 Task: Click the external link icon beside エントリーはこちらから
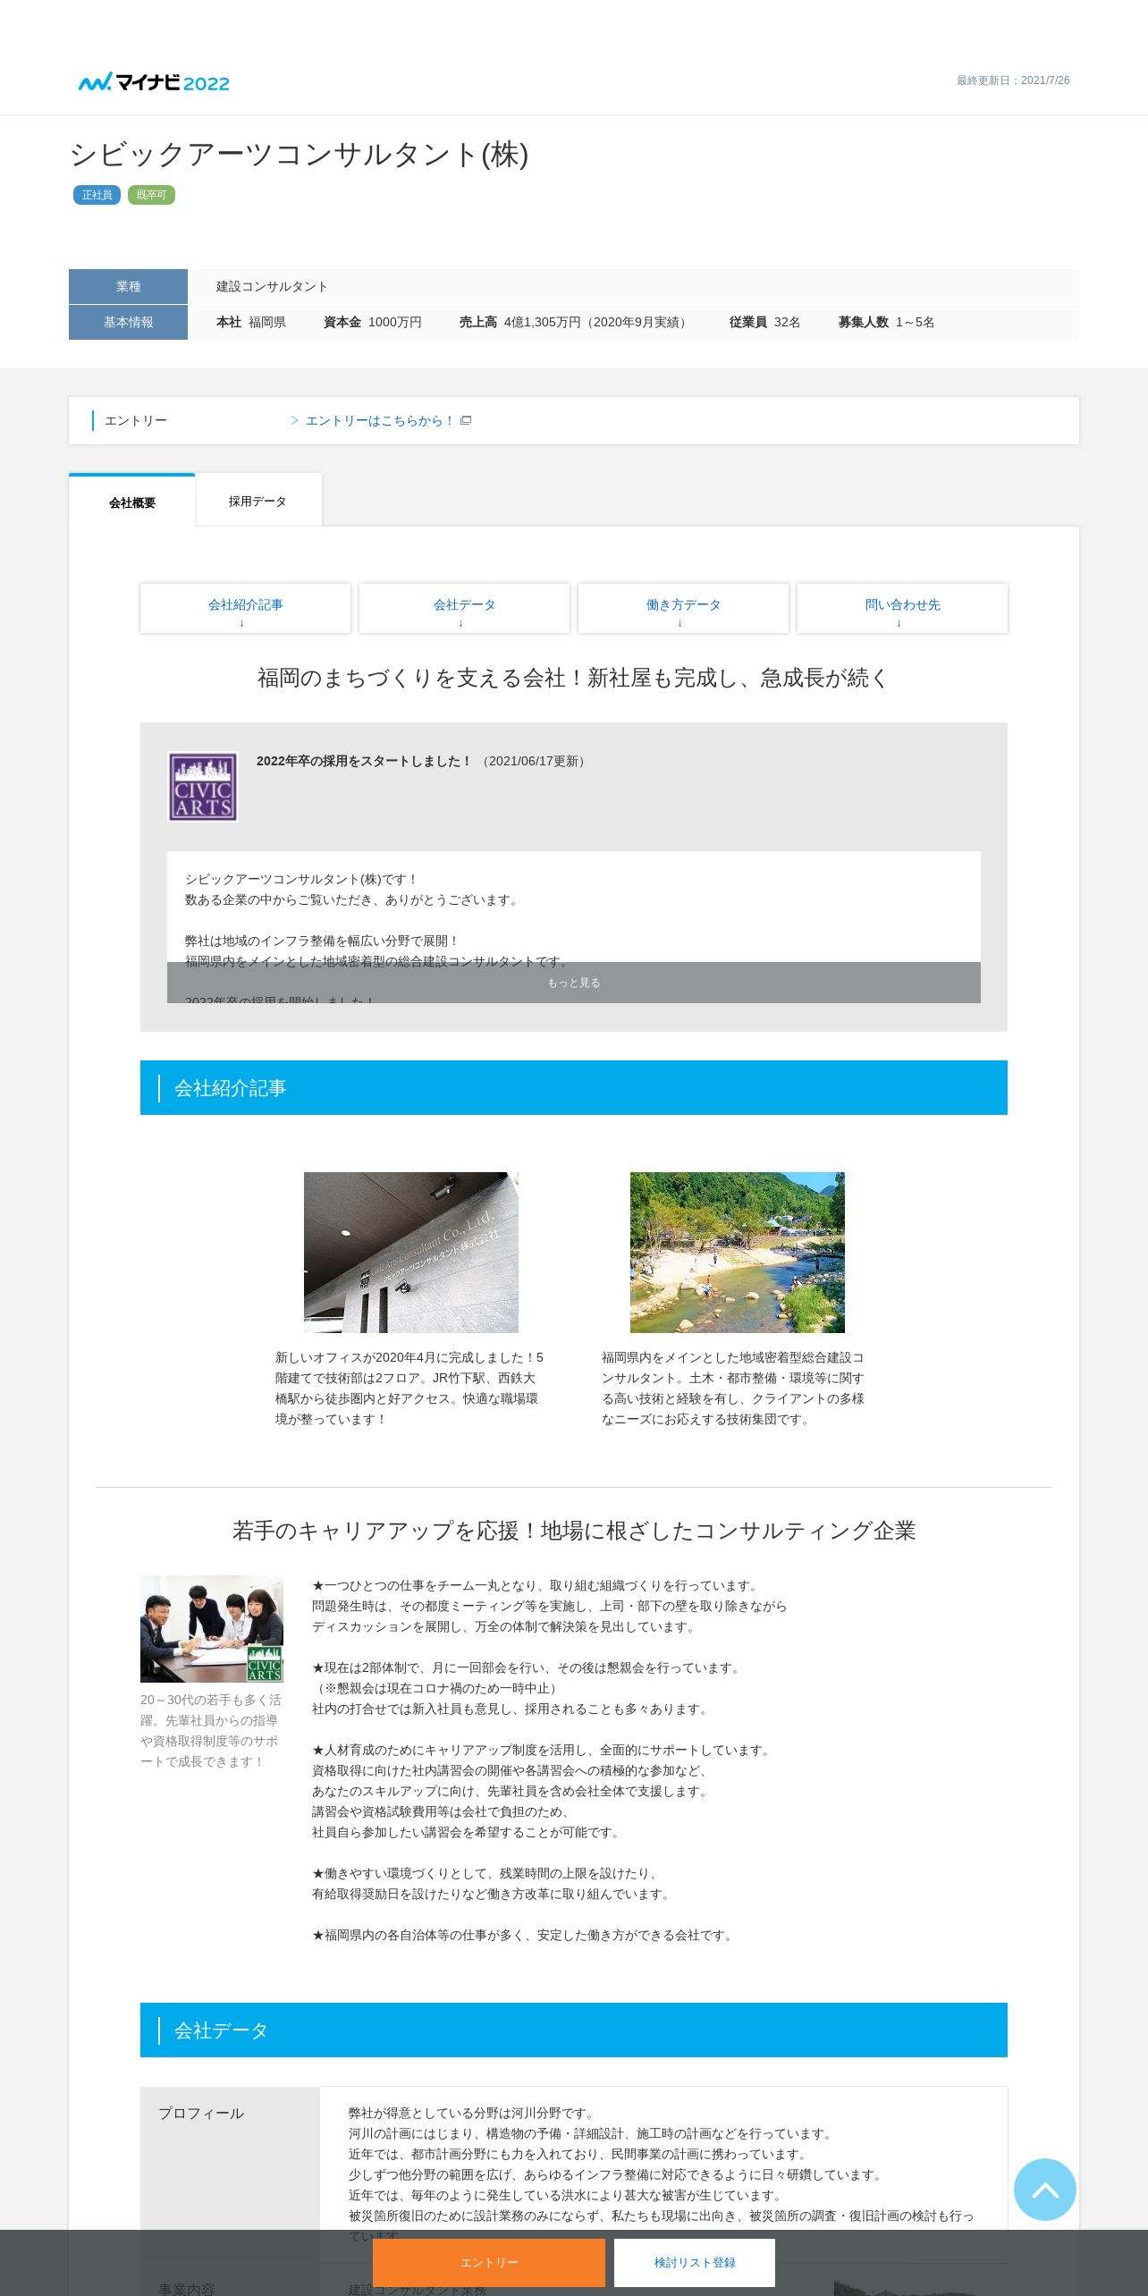tap(466, 420)
